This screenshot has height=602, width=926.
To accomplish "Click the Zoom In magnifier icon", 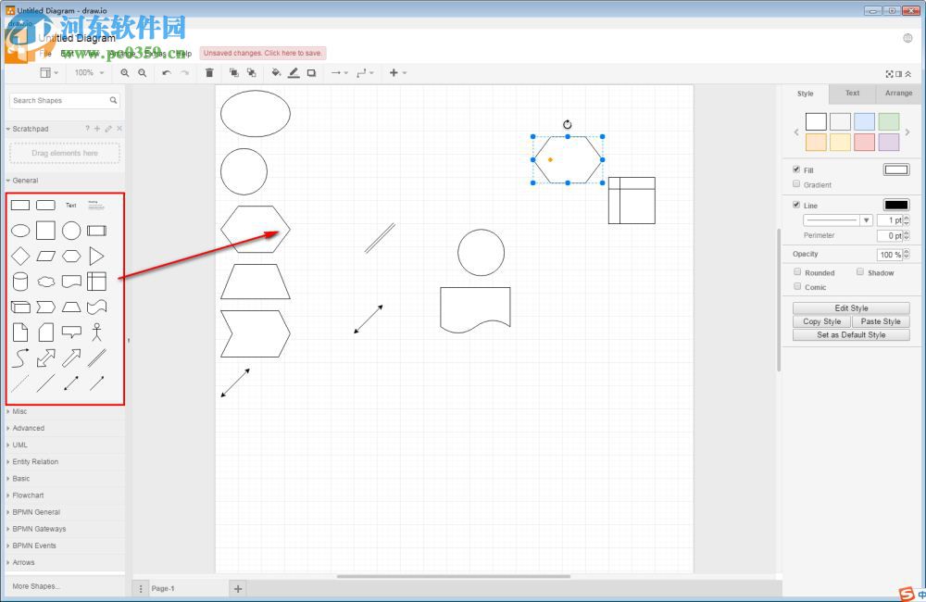I will 124,72.
